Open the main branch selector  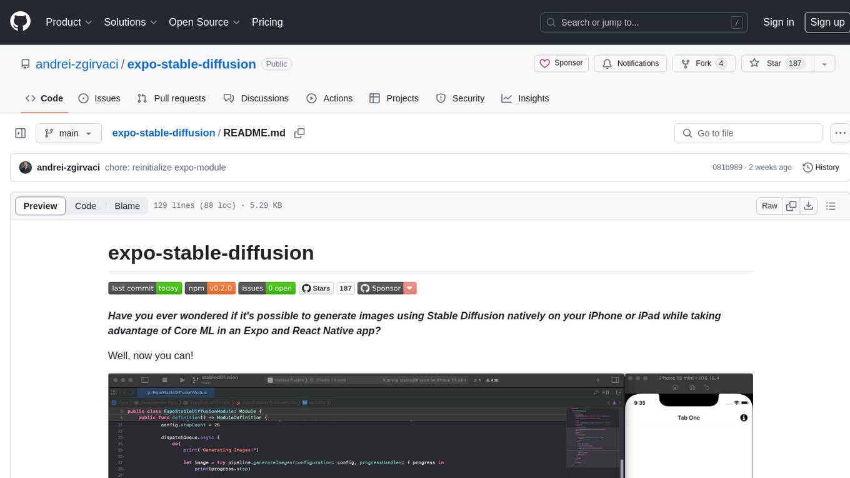pyautogui.click(x=68, y=133)
